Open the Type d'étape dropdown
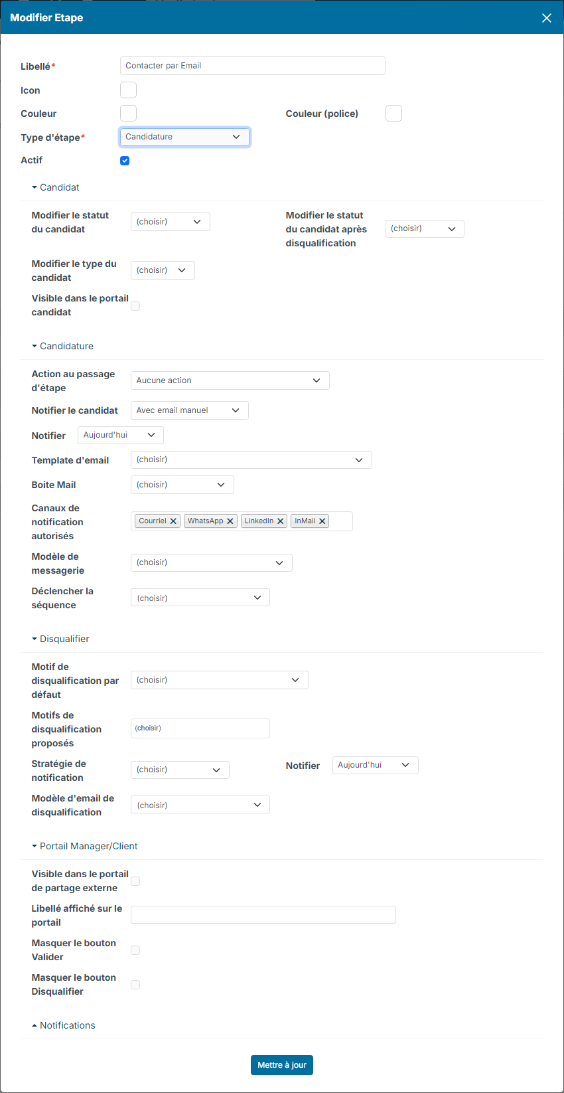The width and height of the screenshot is (564, 1093). click(184, 137)
